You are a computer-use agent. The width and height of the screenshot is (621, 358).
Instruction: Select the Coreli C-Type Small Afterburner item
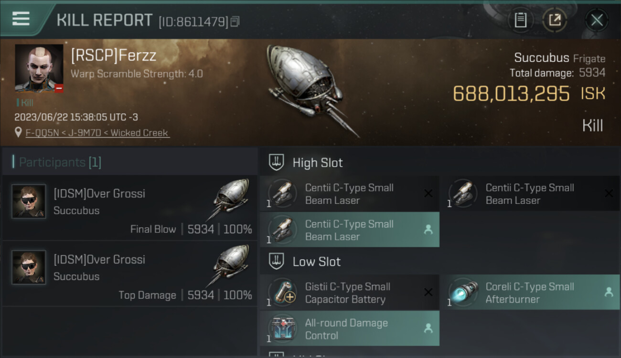tap(530, 293)
